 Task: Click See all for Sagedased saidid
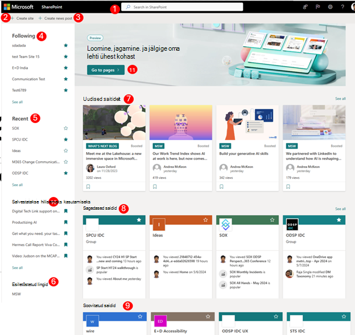point(340,209)
